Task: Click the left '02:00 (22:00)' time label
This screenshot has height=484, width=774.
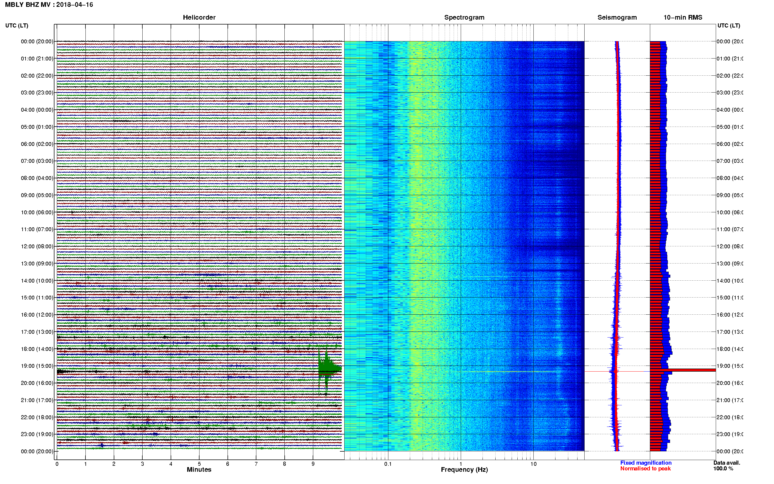Action: [x=37, y=76]
